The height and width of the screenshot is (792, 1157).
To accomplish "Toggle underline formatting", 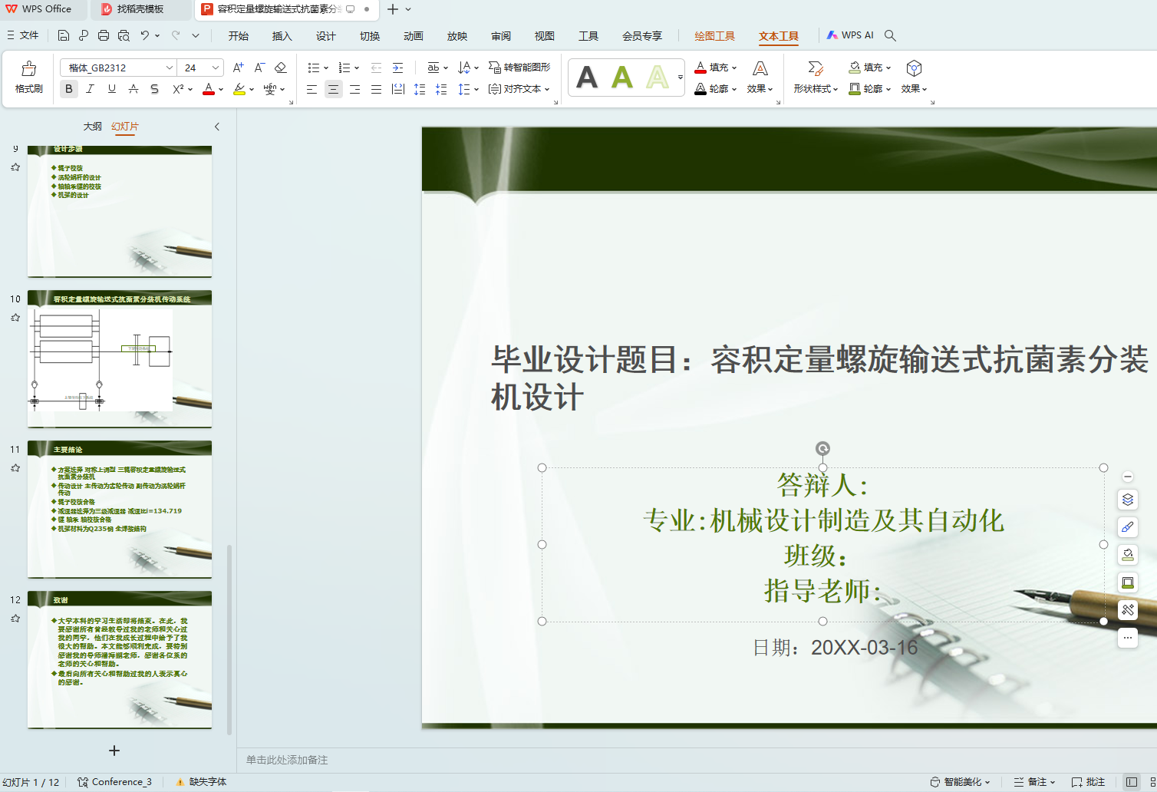I will coord(112,89).
